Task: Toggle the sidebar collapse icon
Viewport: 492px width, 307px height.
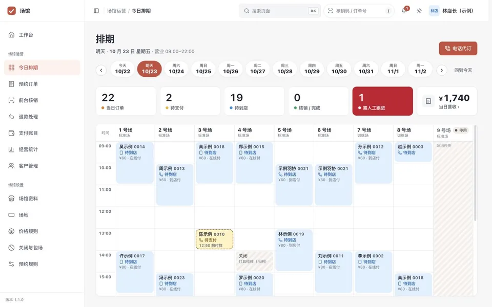Action: (x=96, y=11)
